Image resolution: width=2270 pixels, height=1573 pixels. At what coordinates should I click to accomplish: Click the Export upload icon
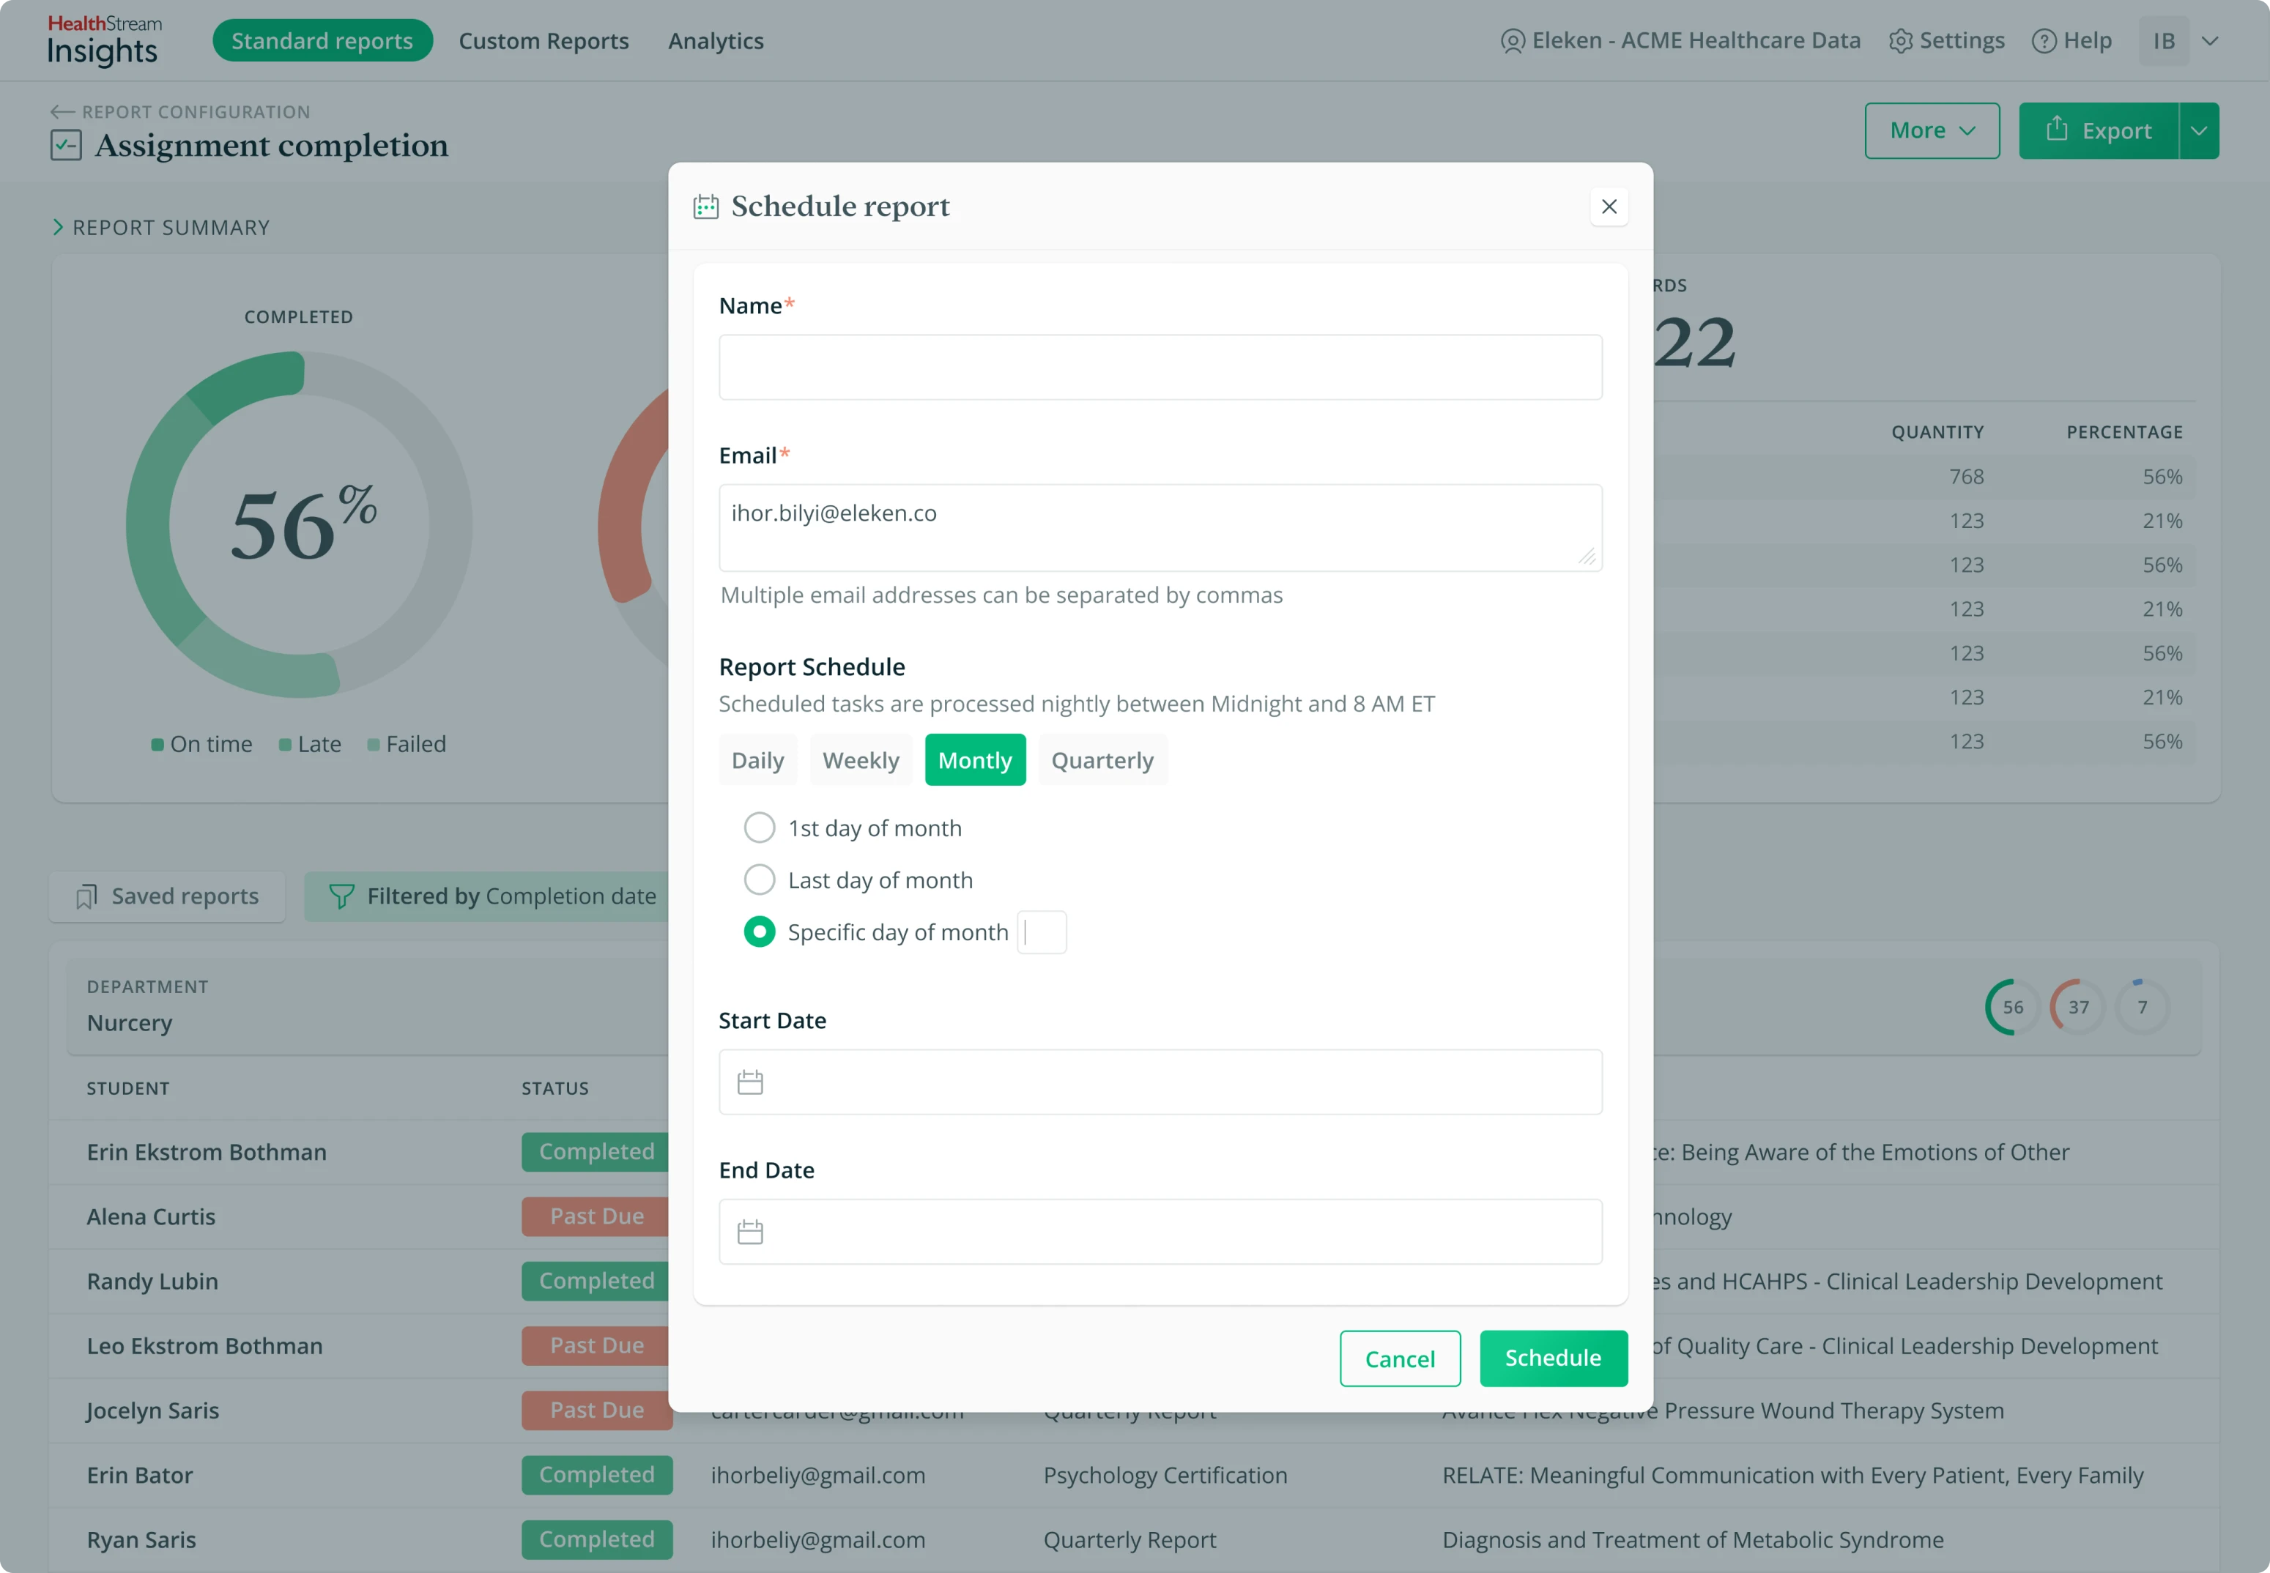coord(2057,130)
